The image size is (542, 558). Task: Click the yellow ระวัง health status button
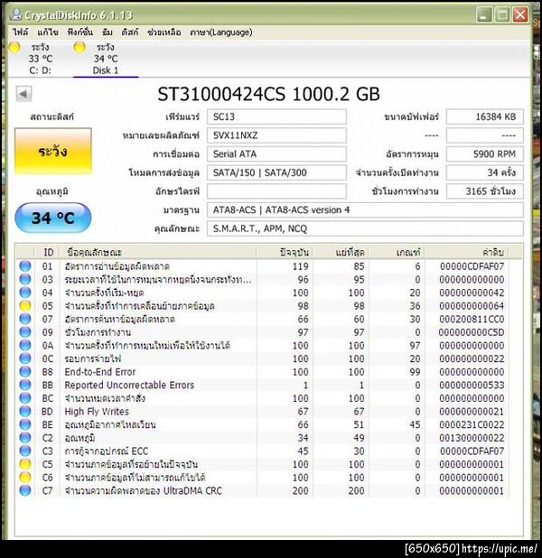(x=53, y=152)
